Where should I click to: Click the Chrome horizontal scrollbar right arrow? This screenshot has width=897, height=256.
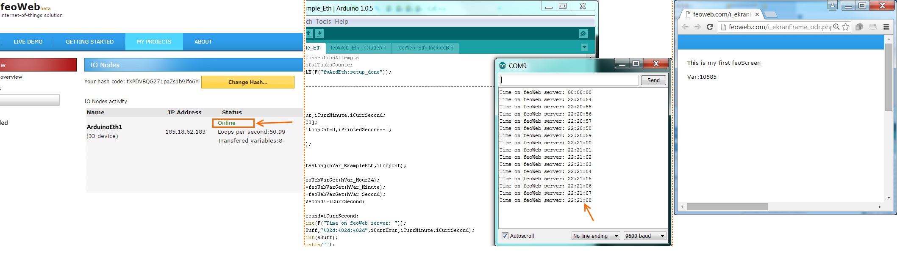coord(880,207)
